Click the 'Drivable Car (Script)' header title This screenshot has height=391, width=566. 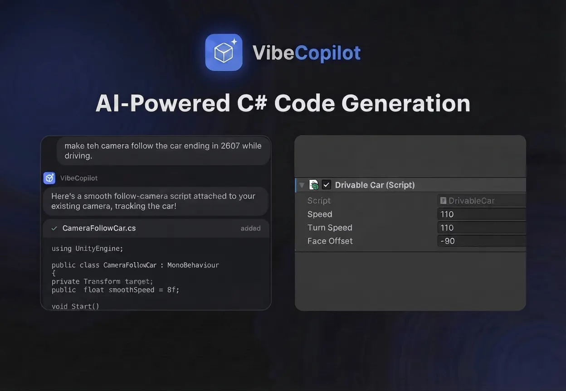pyautogui.click(x=375, y=185)
